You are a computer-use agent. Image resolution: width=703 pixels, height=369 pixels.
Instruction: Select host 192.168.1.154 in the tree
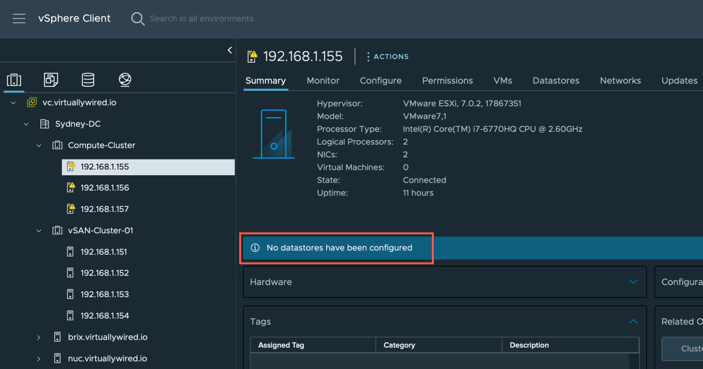click(x=105, y=316)
